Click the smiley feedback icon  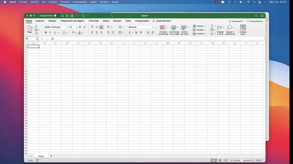pyautogui.click(x=262, y=15)
